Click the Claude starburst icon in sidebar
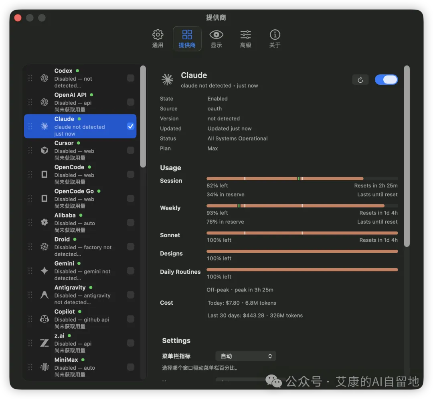The width and height of the screenshot is (433, 399). coord(45,126)
